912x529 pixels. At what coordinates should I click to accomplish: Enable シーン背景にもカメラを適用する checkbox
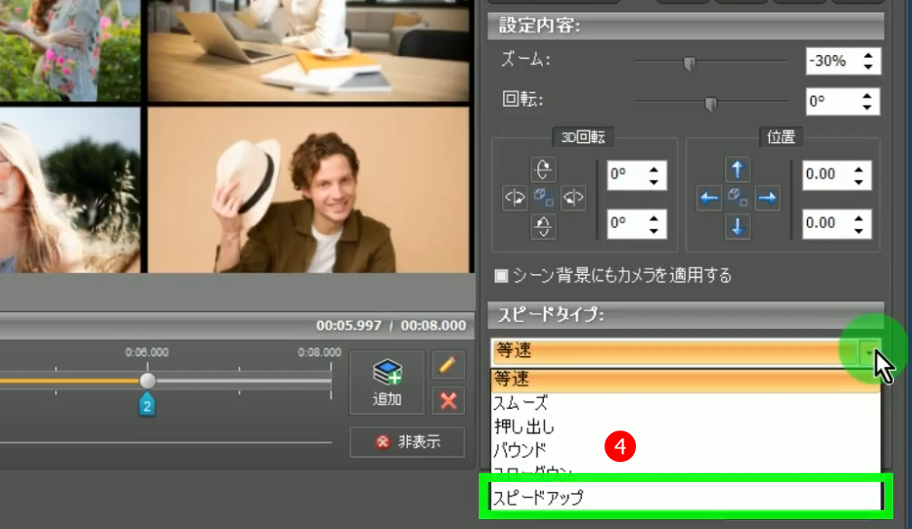tap(500, 275)
